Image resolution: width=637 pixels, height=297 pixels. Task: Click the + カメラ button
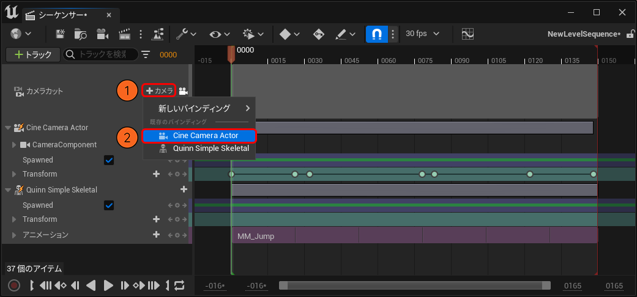159,90
